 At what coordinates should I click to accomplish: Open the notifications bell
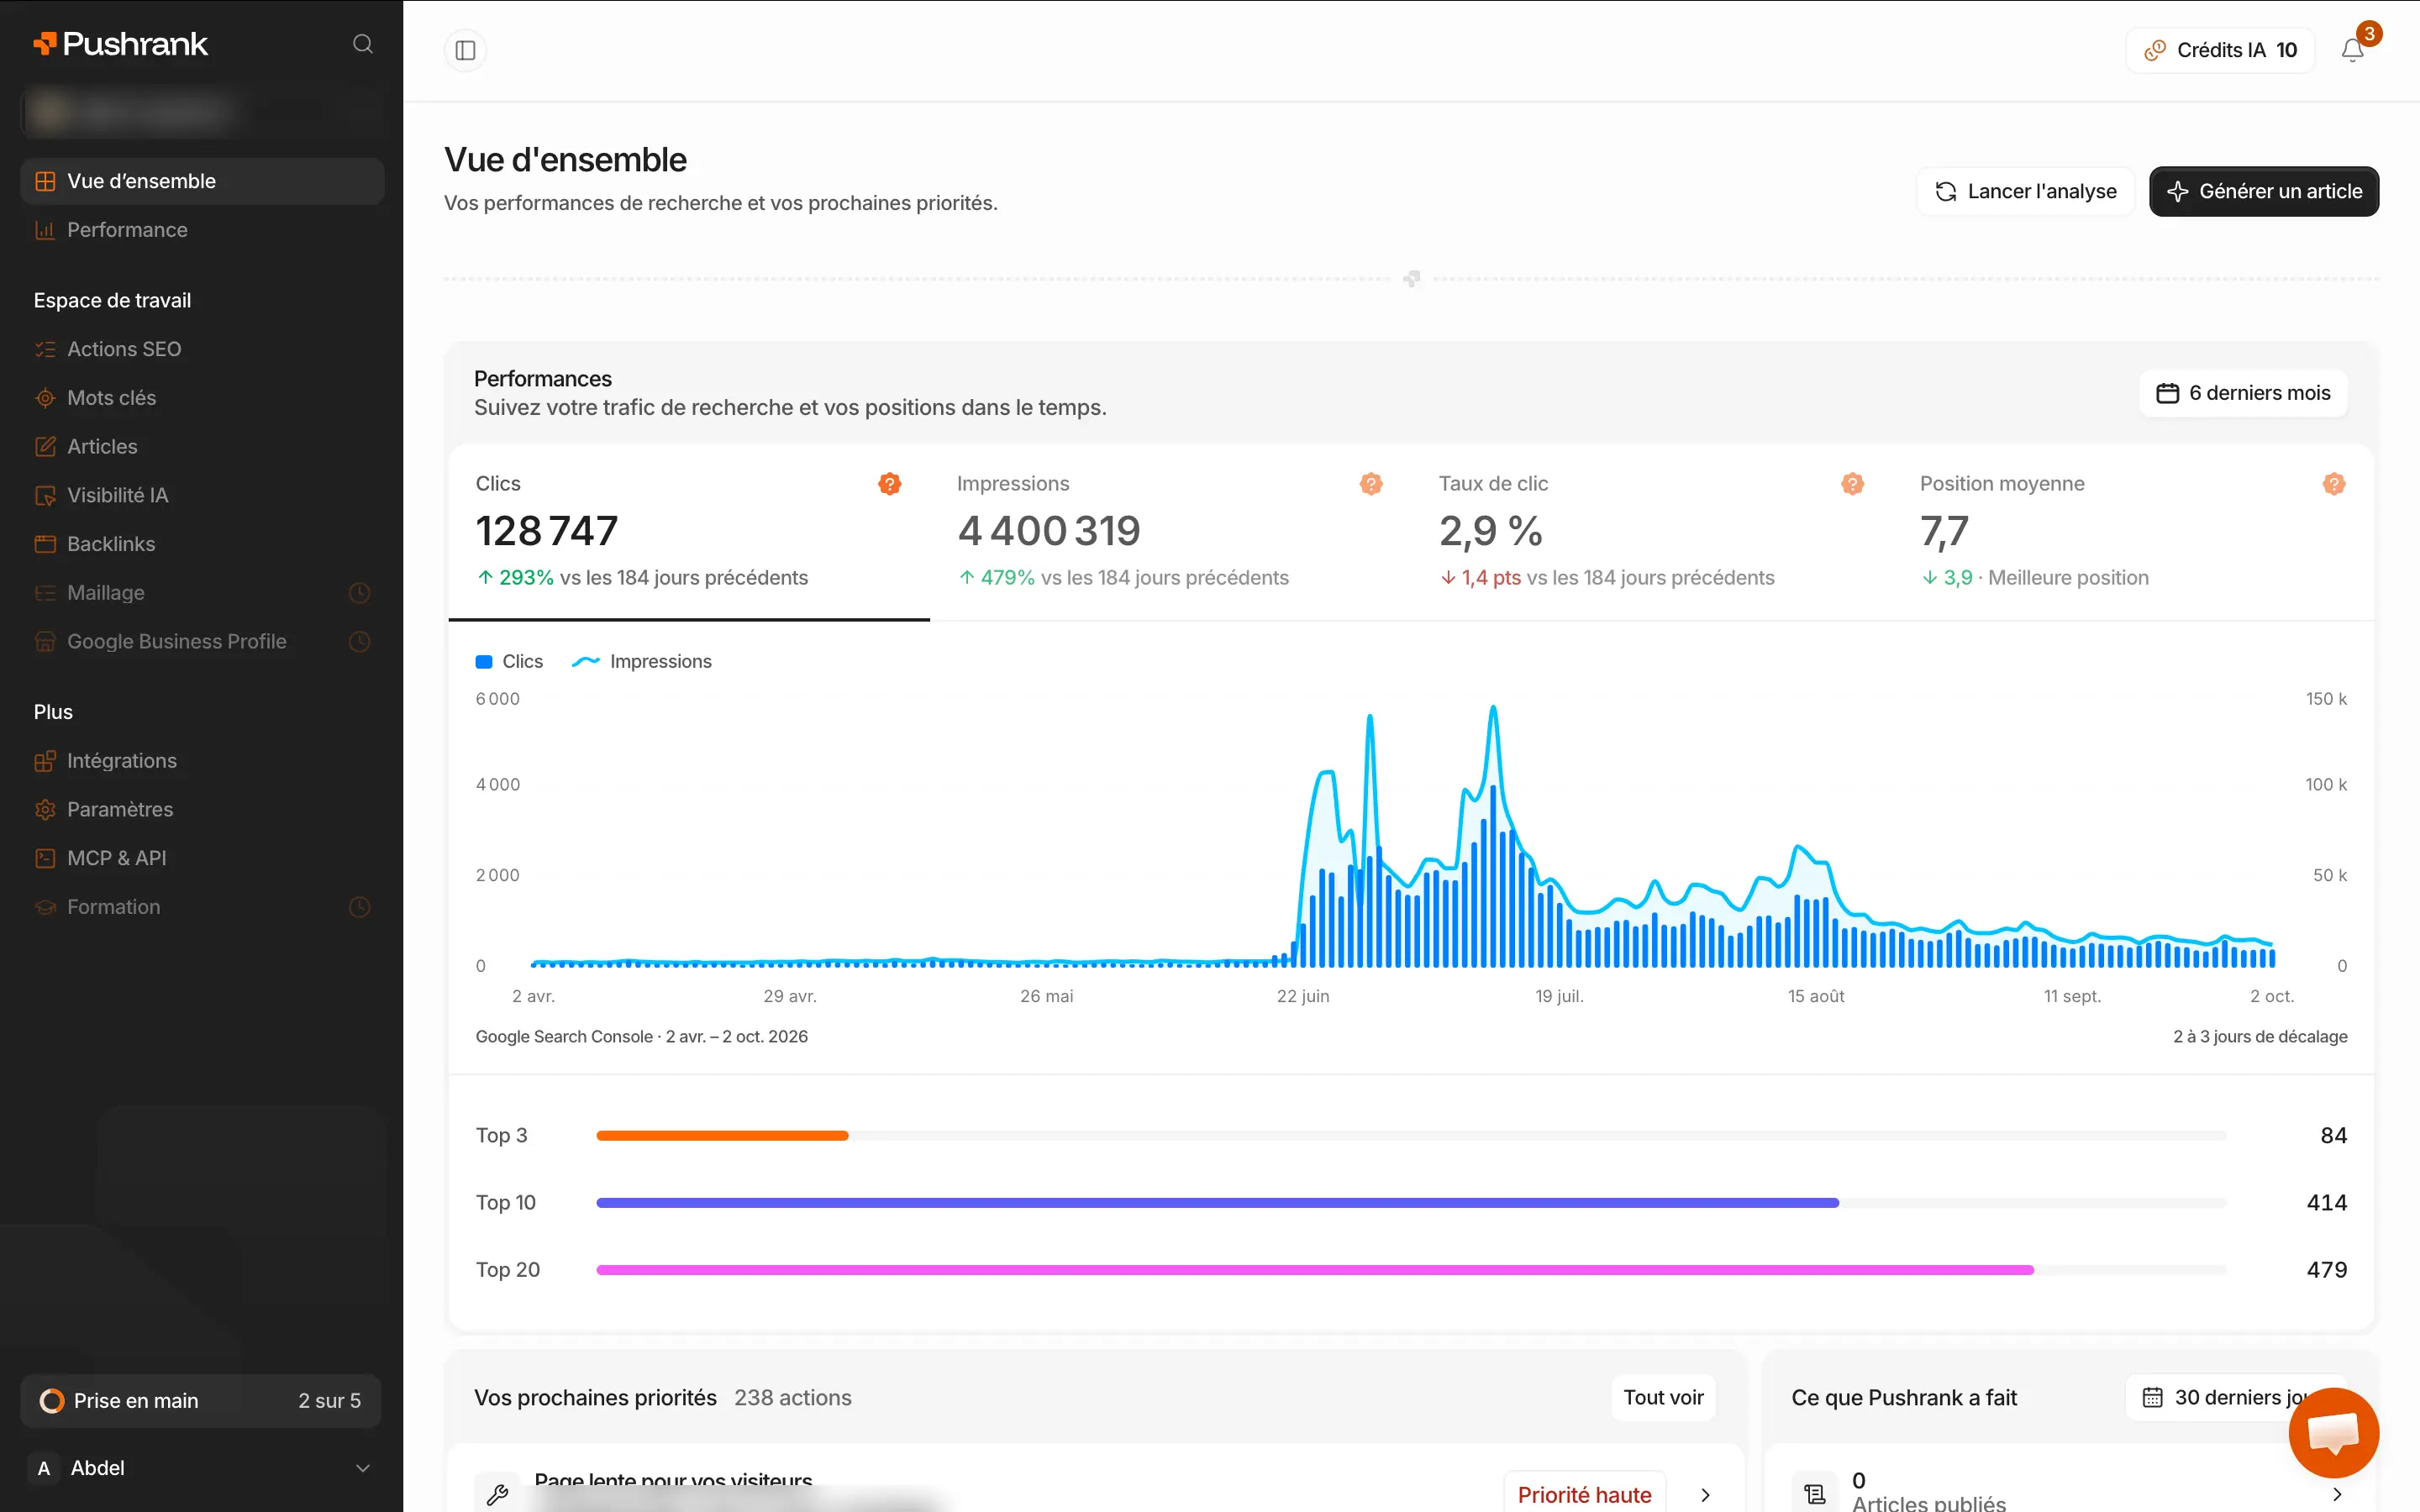tap(2352, 50)
